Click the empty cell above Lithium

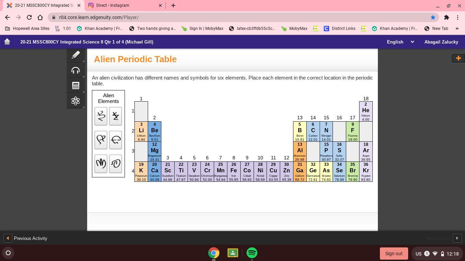click(141, 111)
